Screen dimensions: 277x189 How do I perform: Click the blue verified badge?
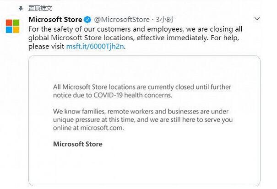[87, 20]
